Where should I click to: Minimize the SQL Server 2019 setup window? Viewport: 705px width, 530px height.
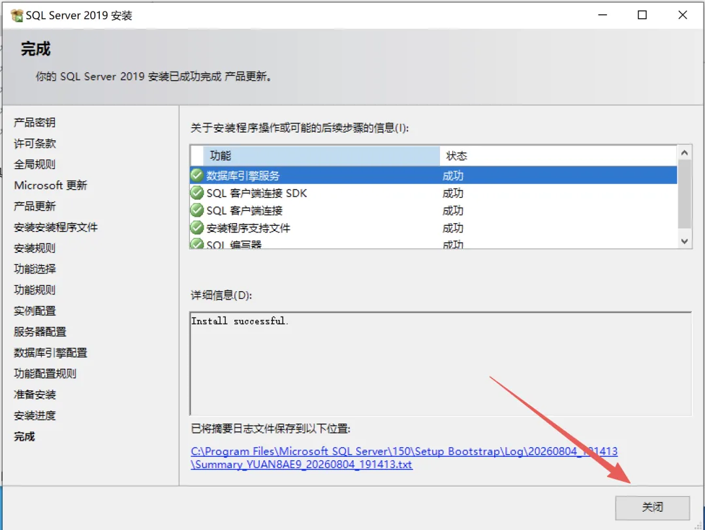pos(603,15)
